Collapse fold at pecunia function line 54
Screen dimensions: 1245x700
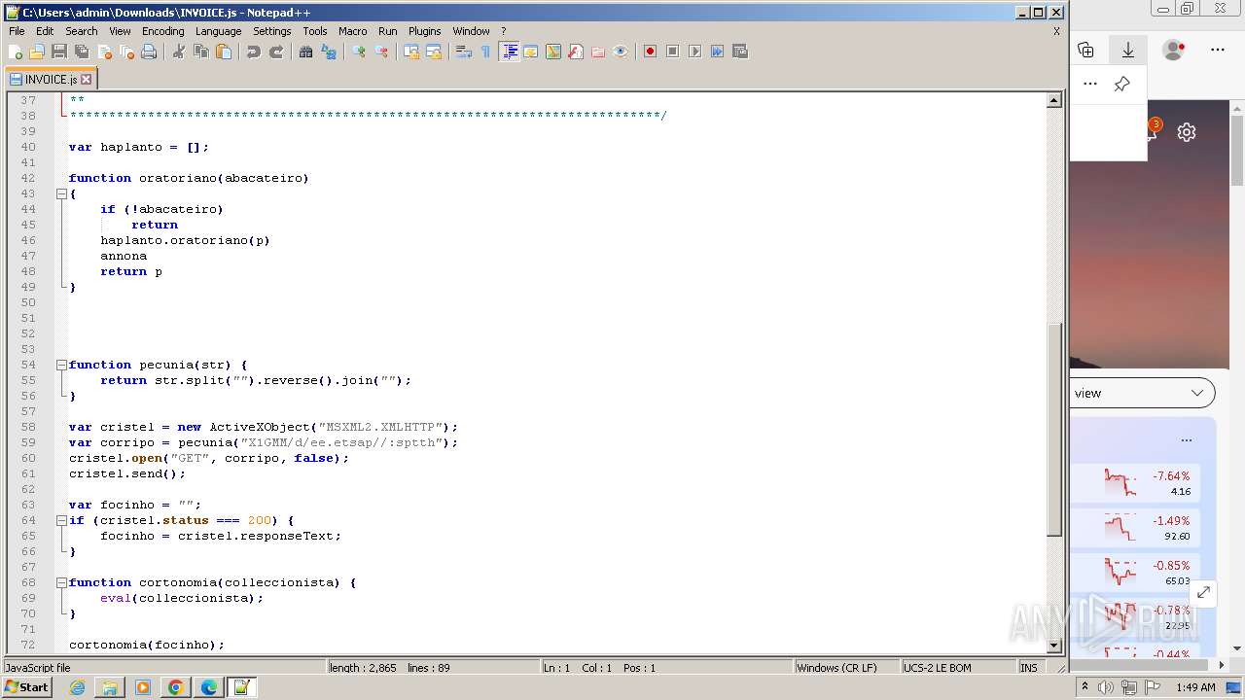coord(61,365)
